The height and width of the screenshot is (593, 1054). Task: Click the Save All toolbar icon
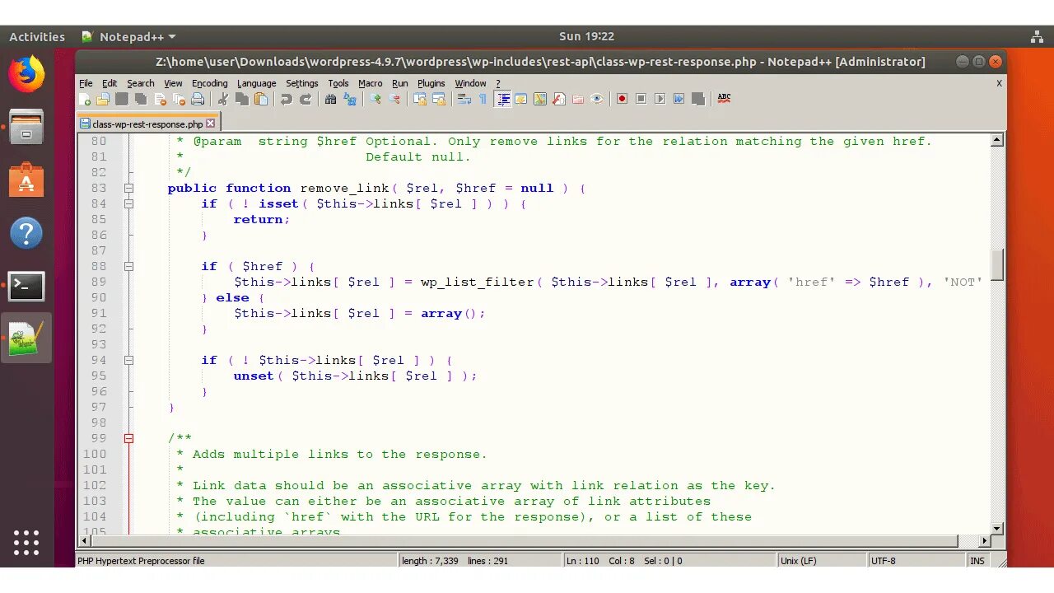tap(141, 99)
